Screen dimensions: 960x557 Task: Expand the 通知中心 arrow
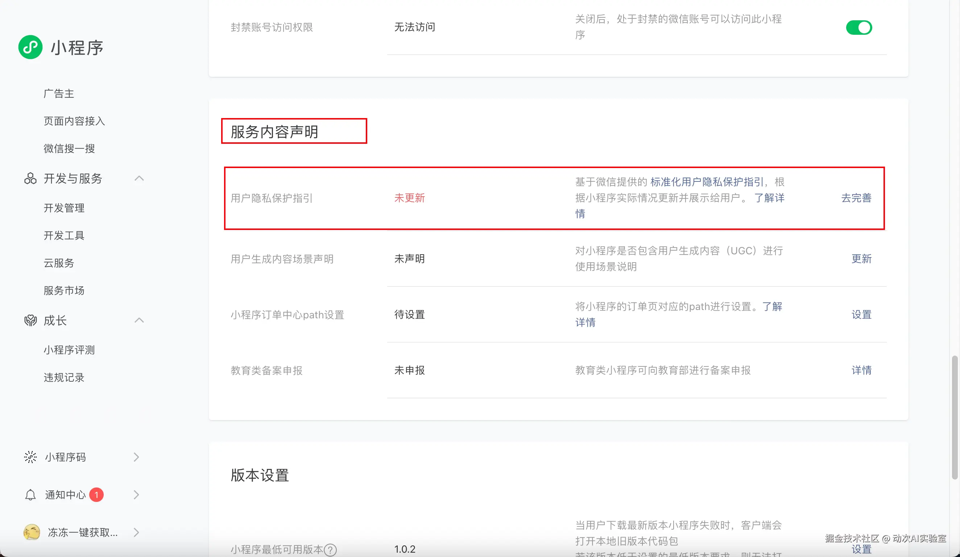click(x=136, y=495)
